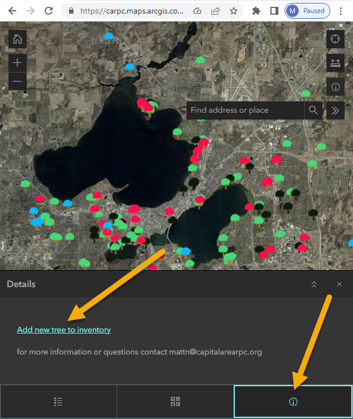This screenshot has height=419, width=353.
Task: Switch to the legend list tab
Action: tap(58, 401)
